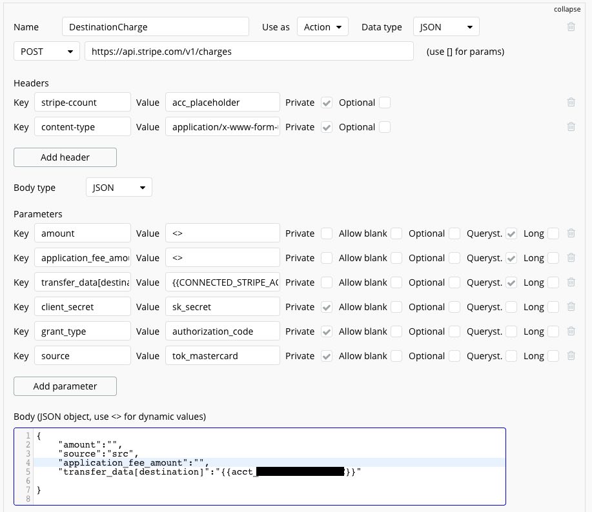Remove the client_secret parameter trash icon
The width and height of the screenshot is (592, 512).
click(x=571, y=306)
